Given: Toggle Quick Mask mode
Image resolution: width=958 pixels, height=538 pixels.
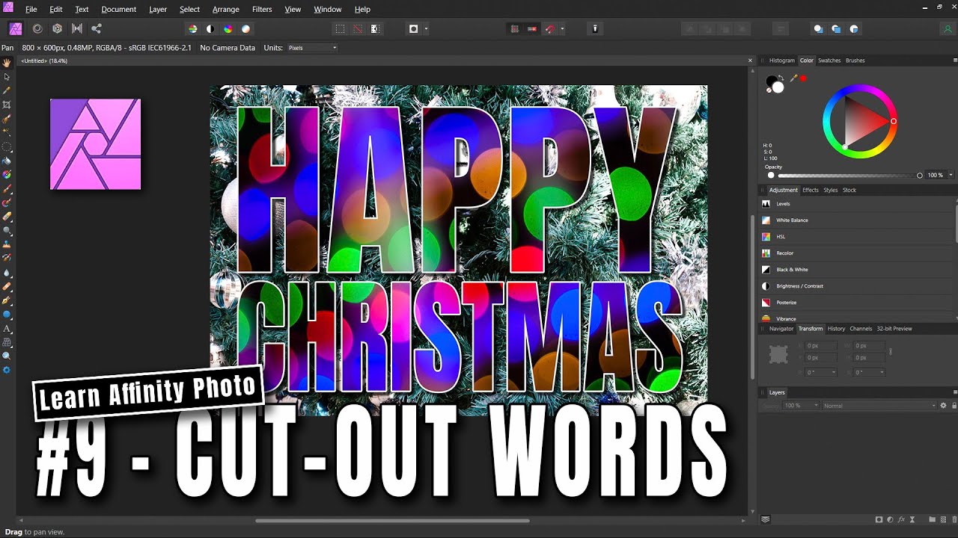Looking at the screenshot, I should (x=413, y=29).
